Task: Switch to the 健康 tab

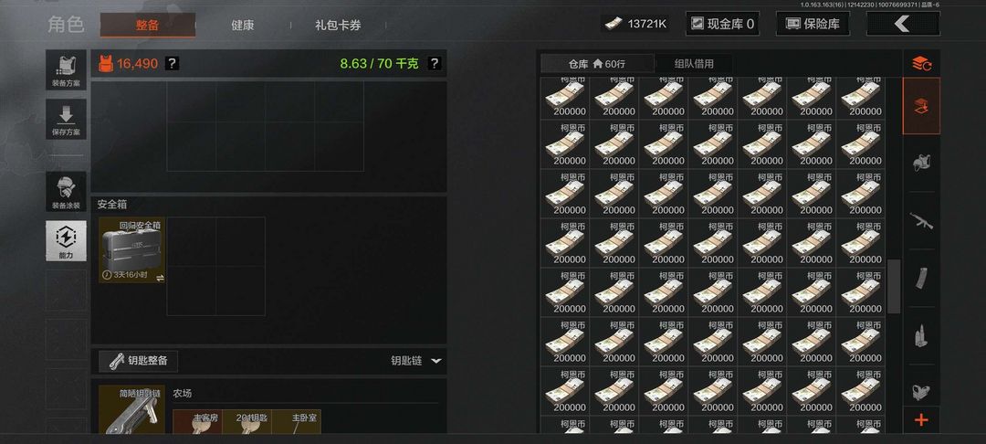Action: tap(243, 26)
